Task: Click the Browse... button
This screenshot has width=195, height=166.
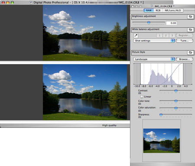Action: pyautogui.click(x=185, y=59)
